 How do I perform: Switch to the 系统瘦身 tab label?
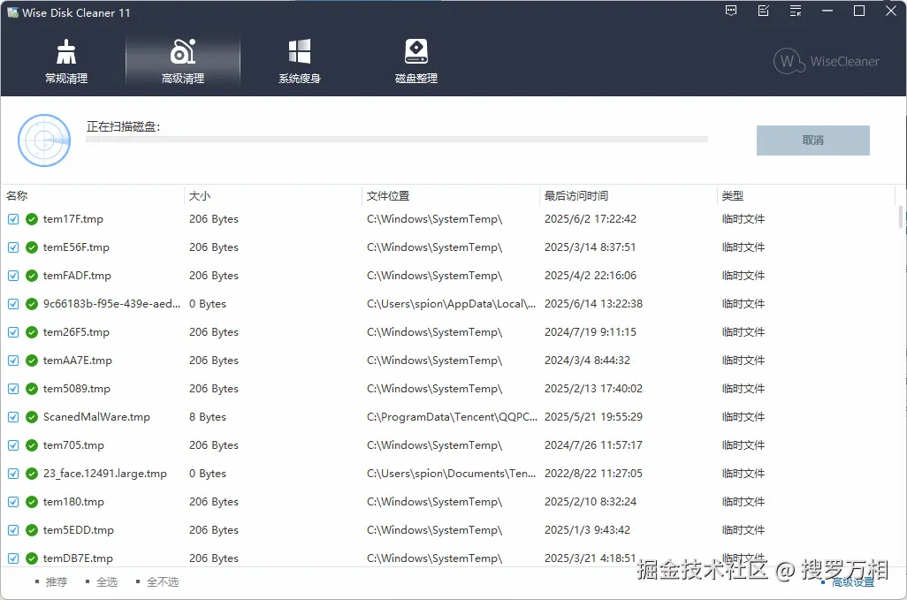(300, 78)
